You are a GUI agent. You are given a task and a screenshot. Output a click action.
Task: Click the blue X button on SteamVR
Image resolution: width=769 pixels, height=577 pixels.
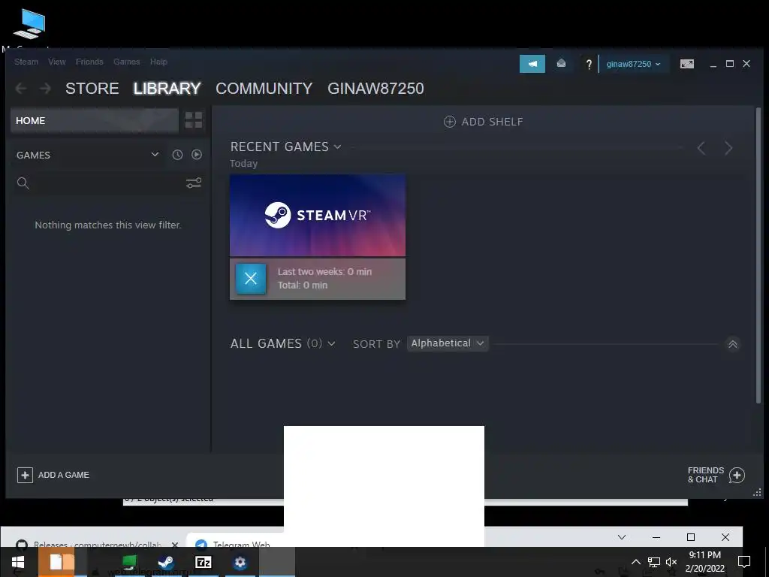251,279
